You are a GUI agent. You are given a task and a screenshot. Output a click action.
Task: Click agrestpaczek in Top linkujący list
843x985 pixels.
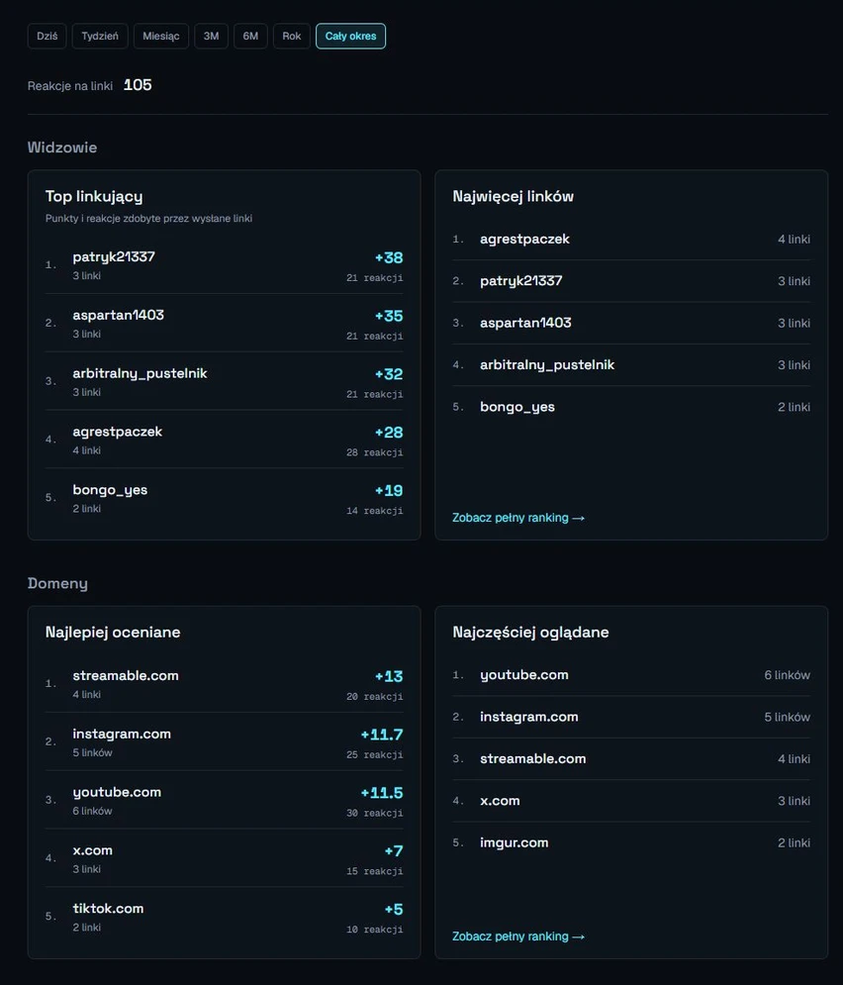click(x=118, y=432)
